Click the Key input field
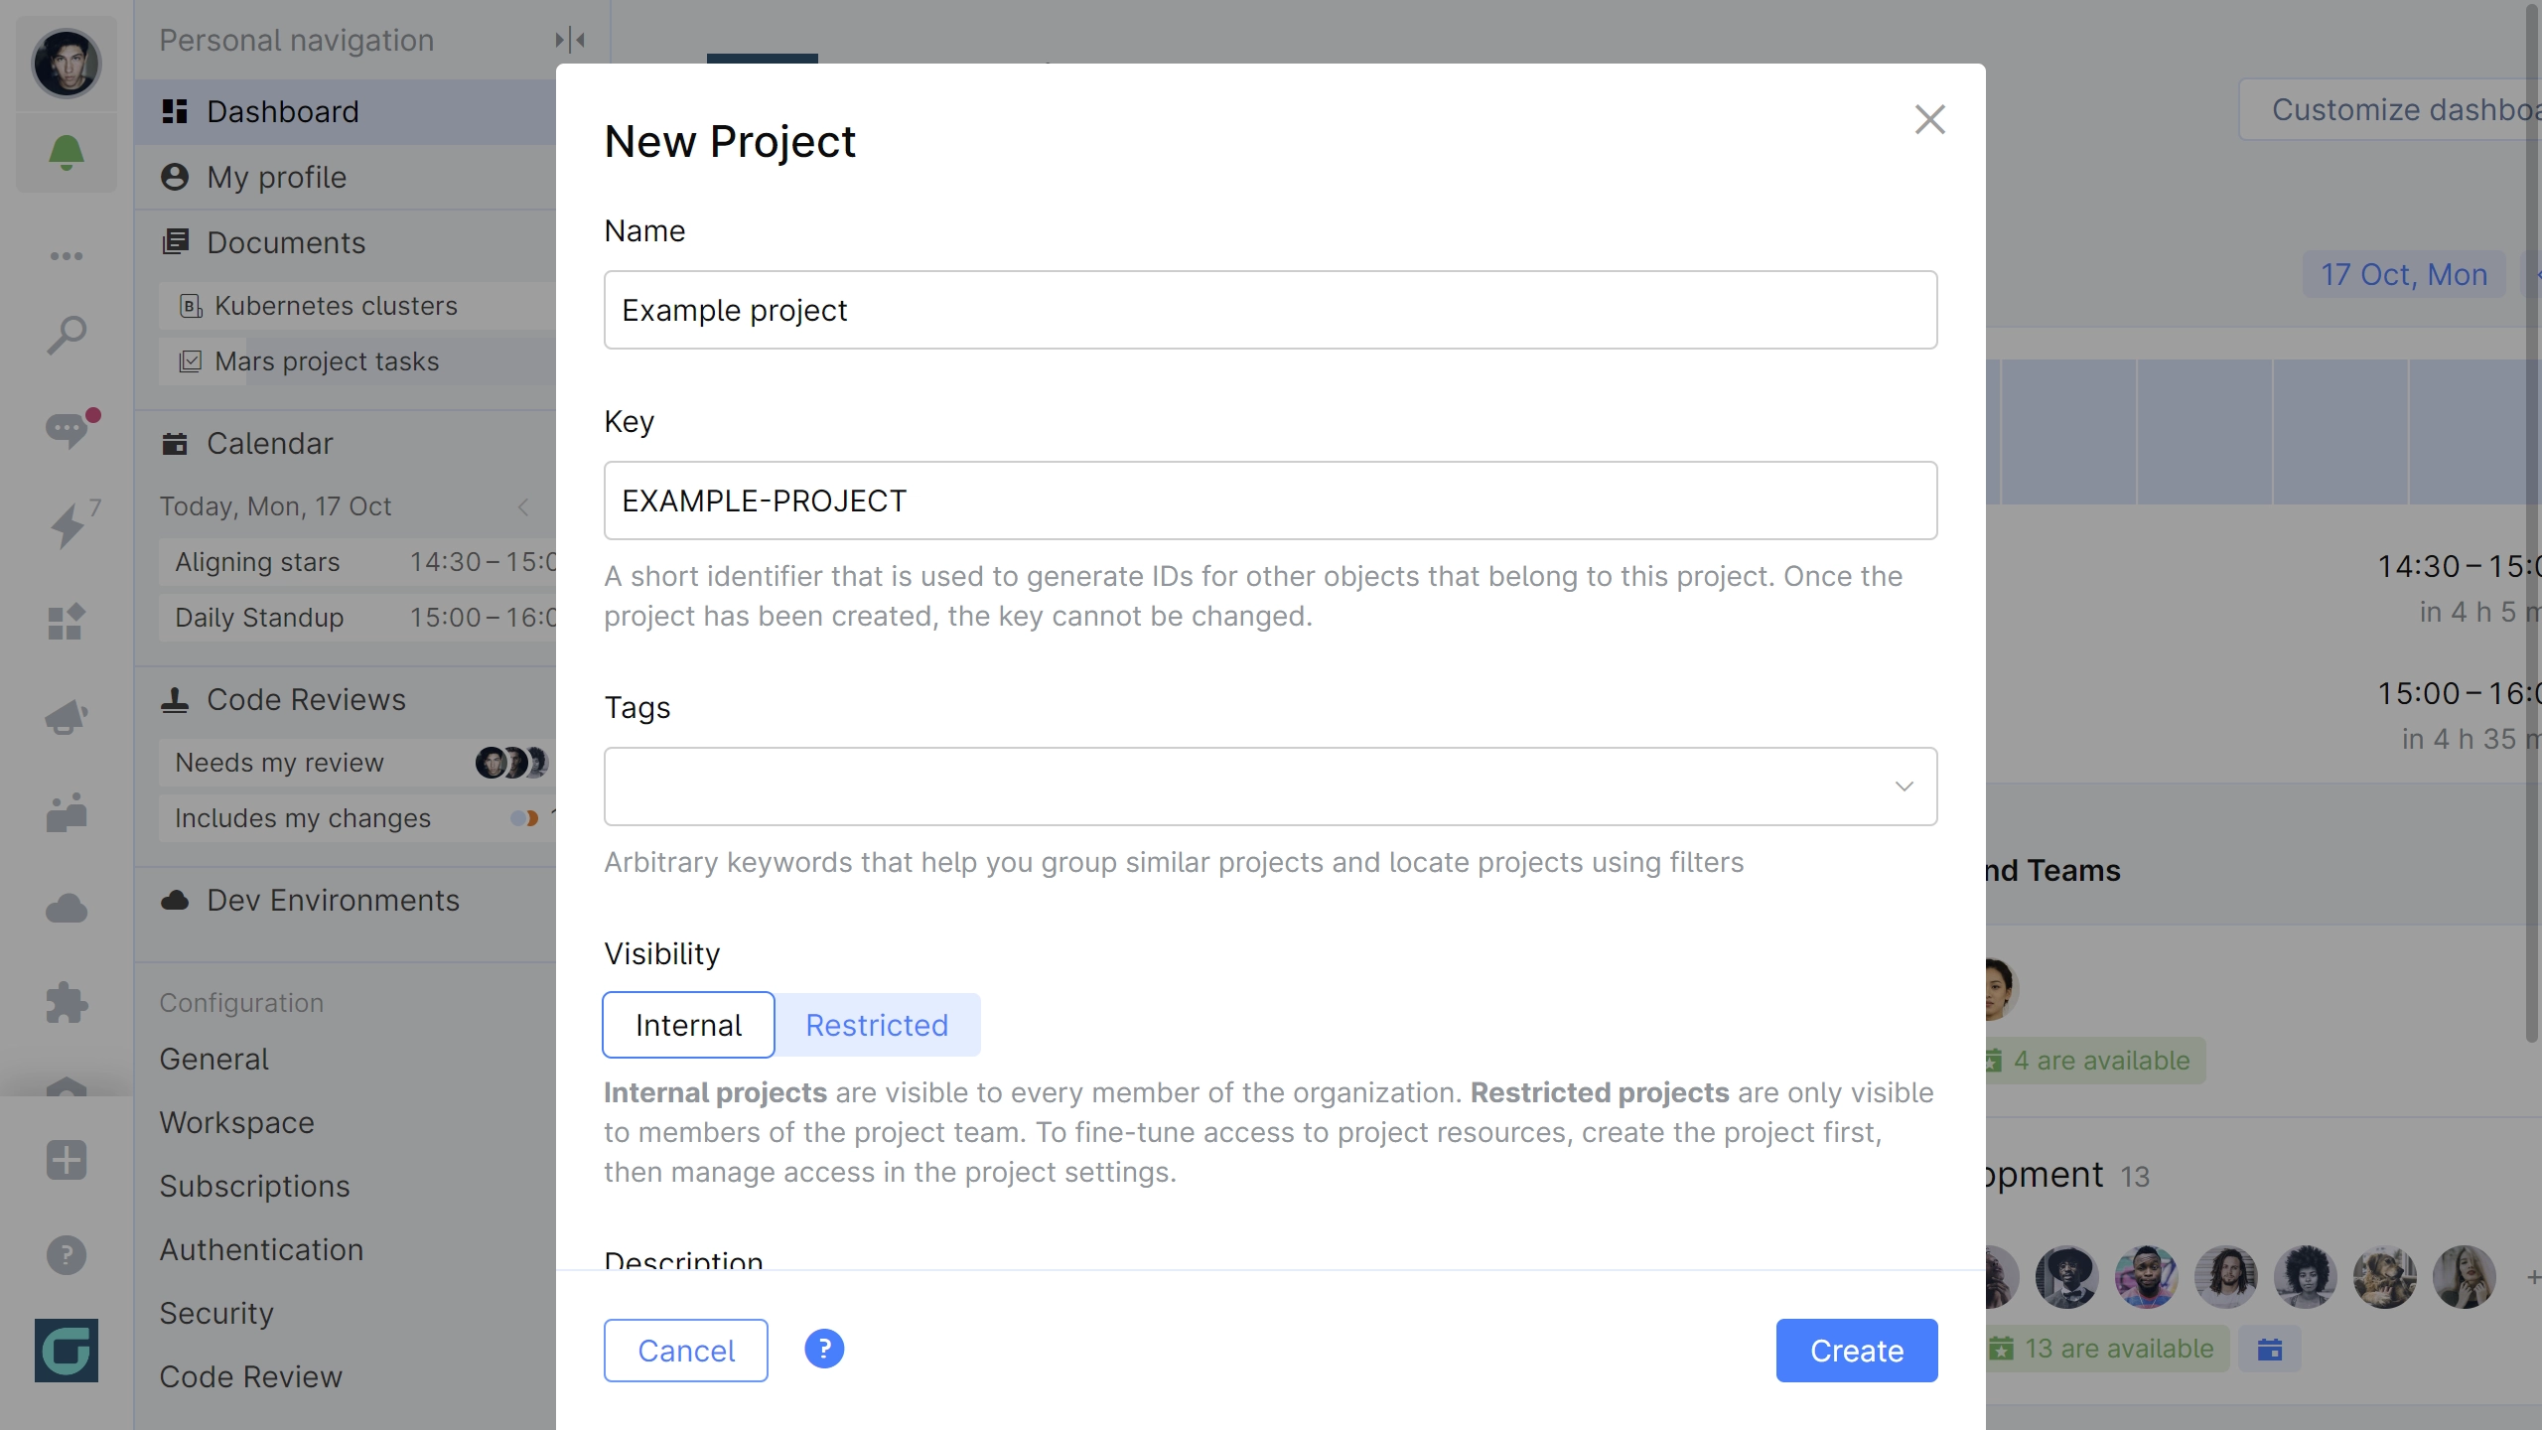The width and height of the screenshot is (2542, 1430). pyautogui.click(x=1269, y=501)
